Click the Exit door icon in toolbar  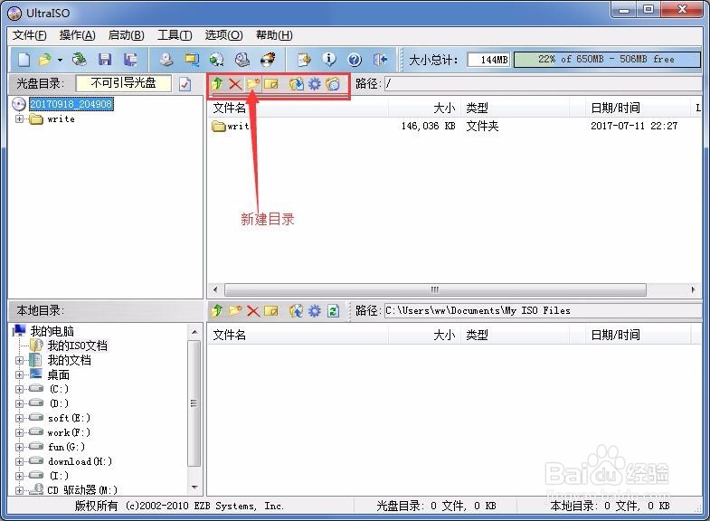point(380,60)
